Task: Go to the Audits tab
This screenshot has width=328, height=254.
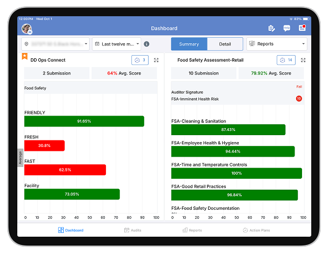Action: click(134, 230)
